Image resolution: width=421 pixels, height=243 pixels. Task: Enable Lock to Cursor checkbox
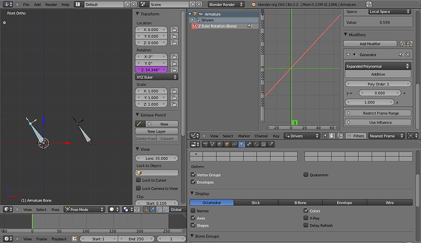[x=139, y=180]
